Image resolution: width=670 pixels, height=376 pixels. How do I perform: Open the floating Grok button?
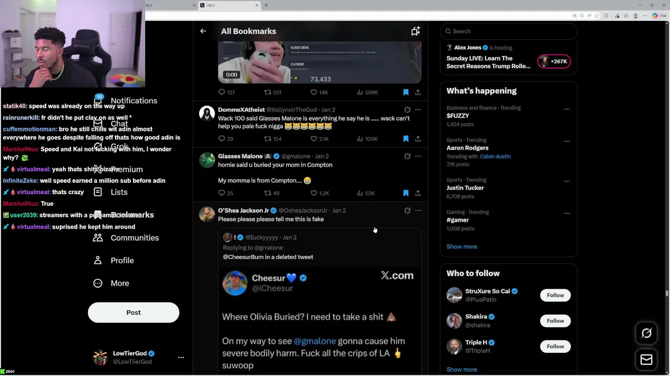646,333
